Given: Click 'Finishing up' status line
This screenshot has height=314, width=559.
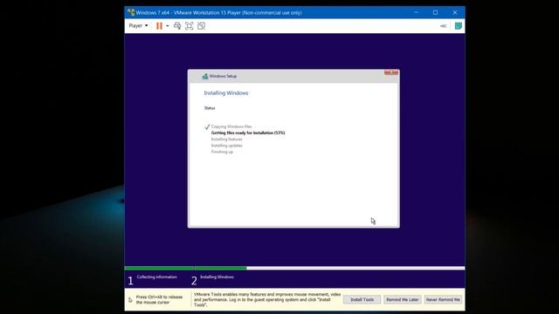Looking at the screenshot, I should (222, 152).
